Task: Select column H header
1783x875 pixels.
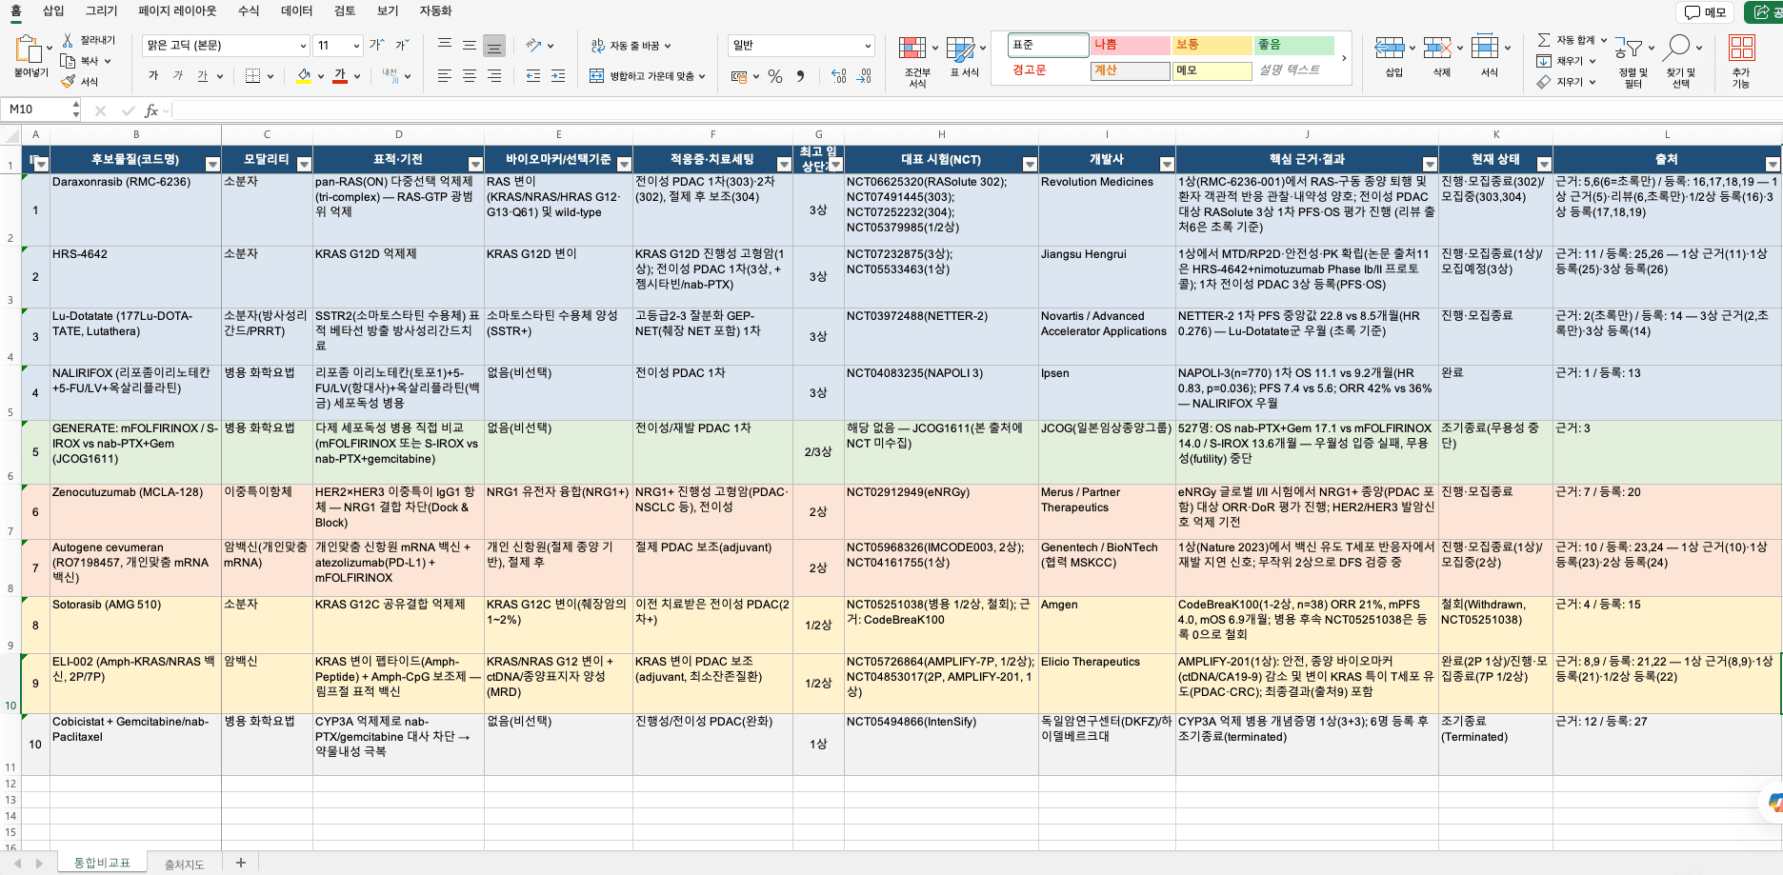Action: (941, 134)
